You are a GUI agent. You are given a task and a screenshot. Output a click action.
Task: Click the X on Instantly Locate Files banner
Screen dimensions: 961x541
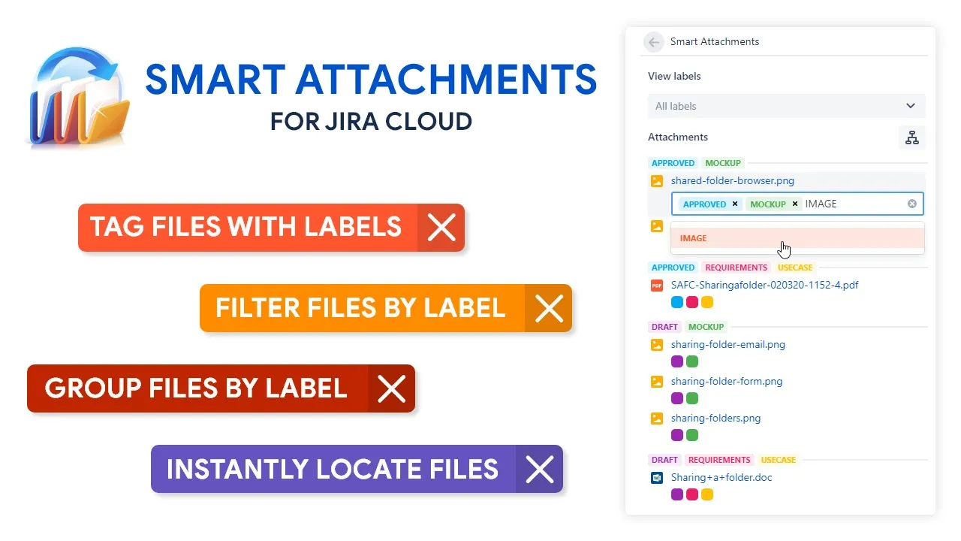point(540,470)
